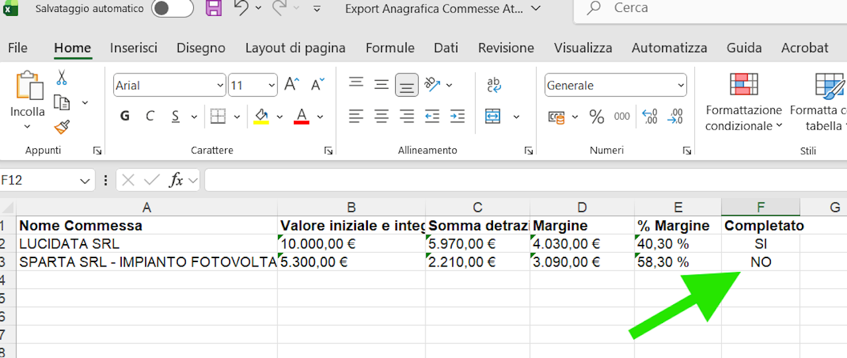Click the Undo arrow icon

pyautogui.click(x=241, y=8)
